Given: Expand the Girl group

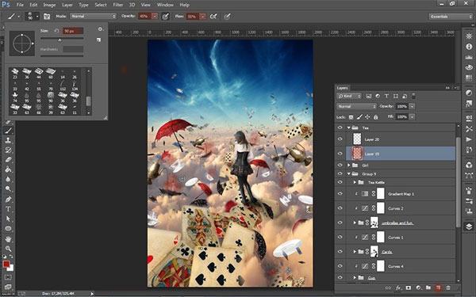Looking at the screenshot, I should (349, 166).
